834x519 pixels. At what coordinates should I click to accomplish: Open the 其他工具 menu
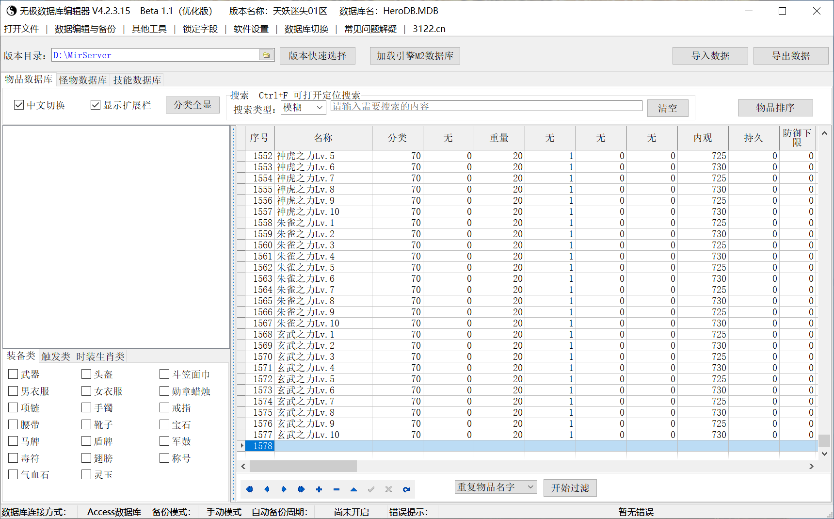click(x=149, y=29)
